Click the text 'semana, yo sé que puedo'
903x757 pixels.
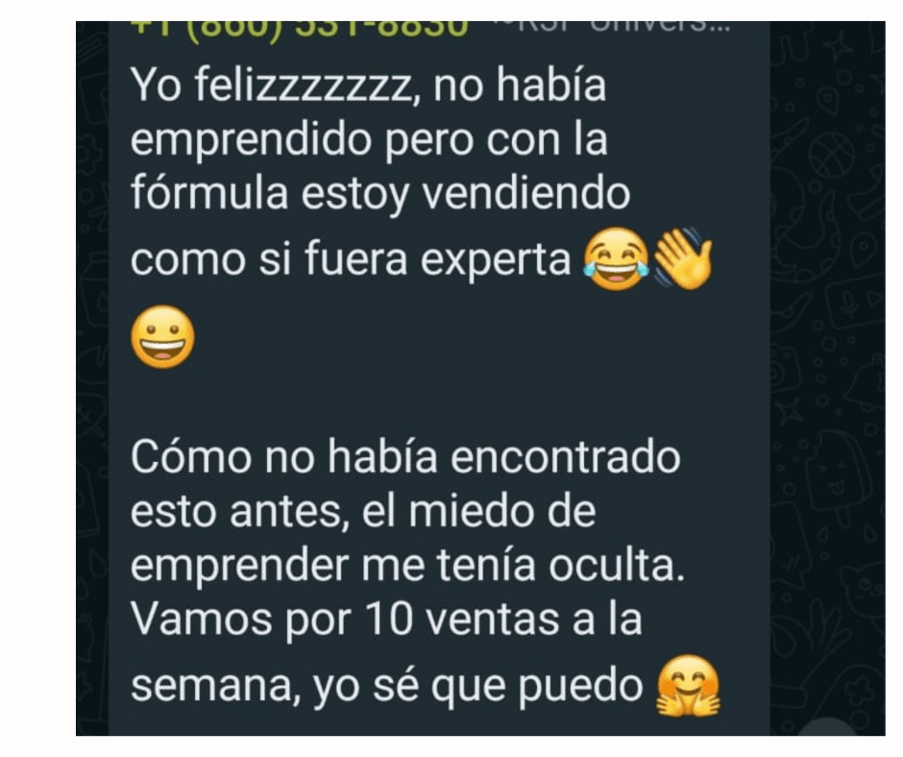pos(386,687)
